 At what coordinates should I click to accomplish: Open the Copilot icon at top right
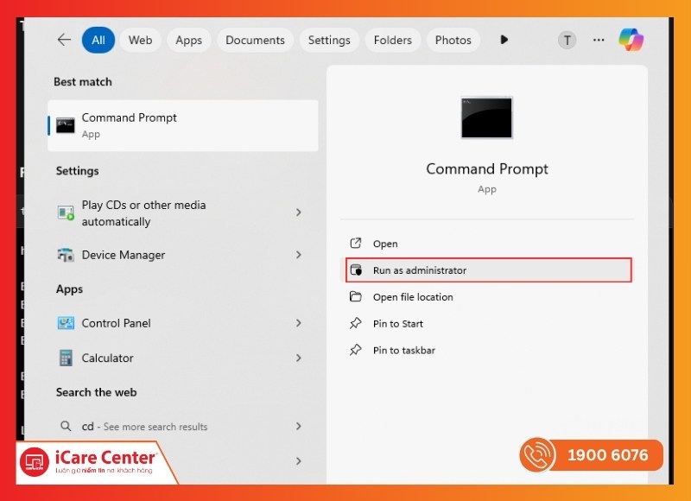[x=632, y=39]
